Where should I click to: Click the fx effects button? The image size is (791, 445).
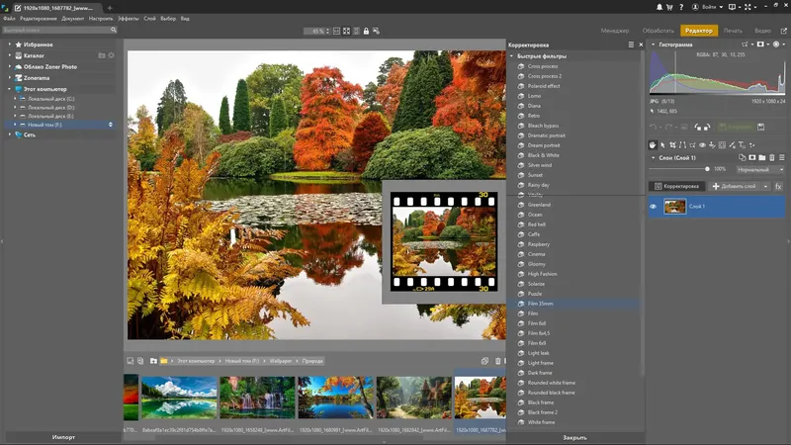[778, 186]
